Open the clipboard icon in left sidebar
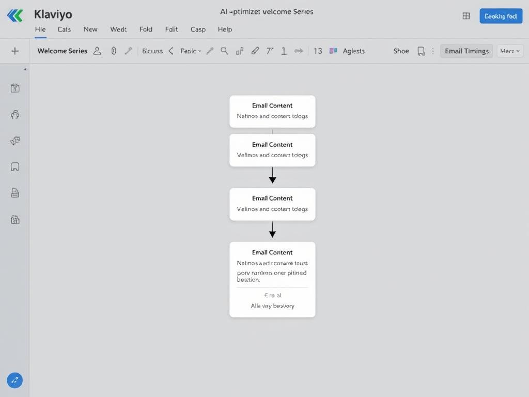The image size is (529, 397). tap(14, 88)
